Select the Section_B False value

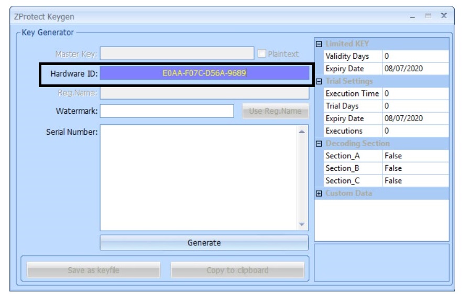pos(416,168)
